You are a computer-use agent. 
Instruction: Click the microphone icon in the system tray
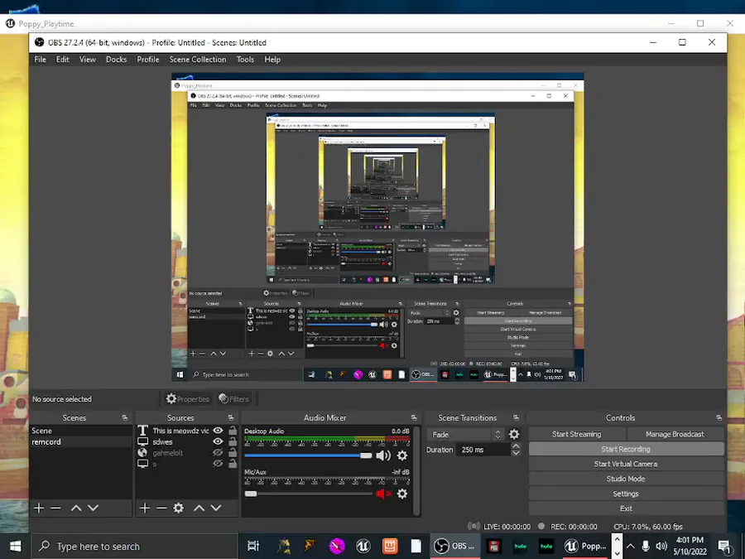click(645, 547)
